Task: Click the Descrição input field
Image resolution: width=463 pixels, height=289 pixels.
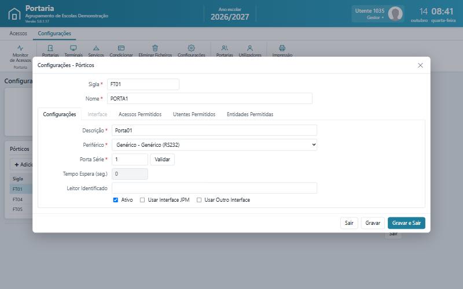Action: point(214,131)
